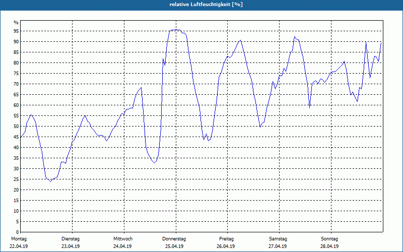Click the '35' y-axis label

coord(16,158)
